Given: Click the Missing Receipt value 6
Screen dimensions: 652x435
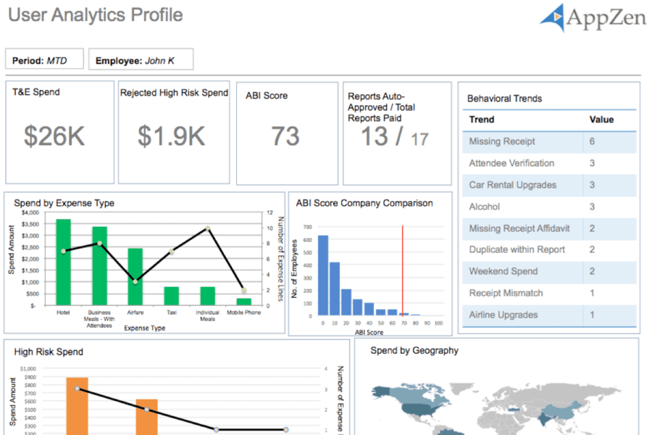Looking at the screenshot, I should tap(592, 141).
